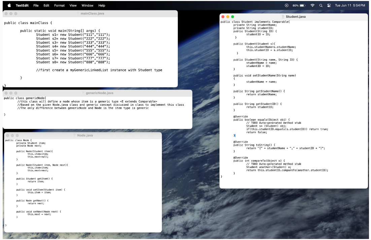371x240 pixels.
Task: Click the date and time in menu bar
Action: (350, 5)
